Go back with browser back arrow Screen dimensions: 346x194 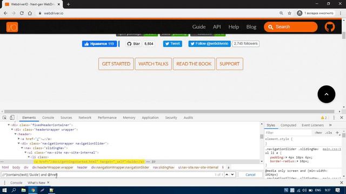[x=5, y=13]
